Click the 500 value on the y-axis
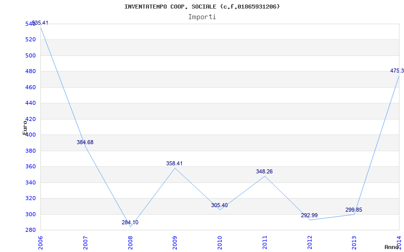The height and width of the screenshot is (252, 404). point(30,55)
